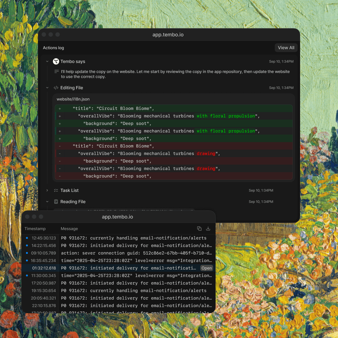Click the Message column header

[x=69, y=229]
